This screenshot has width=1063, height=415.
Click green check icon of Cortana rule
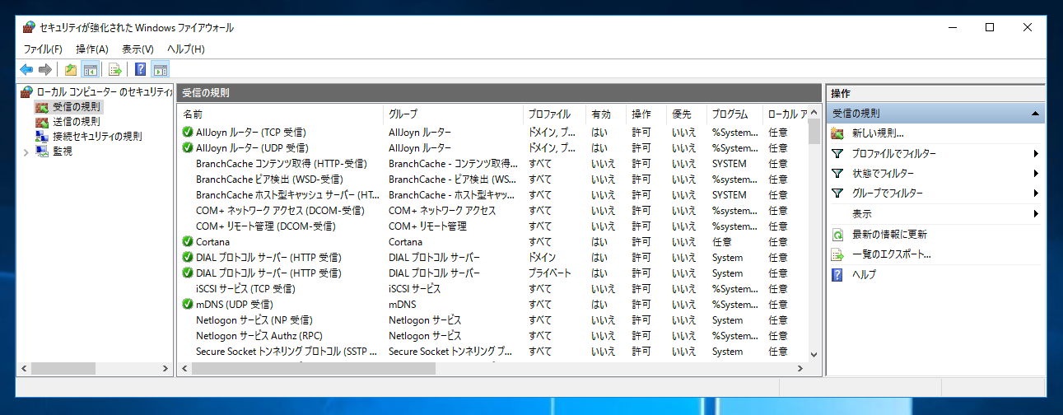188,242
